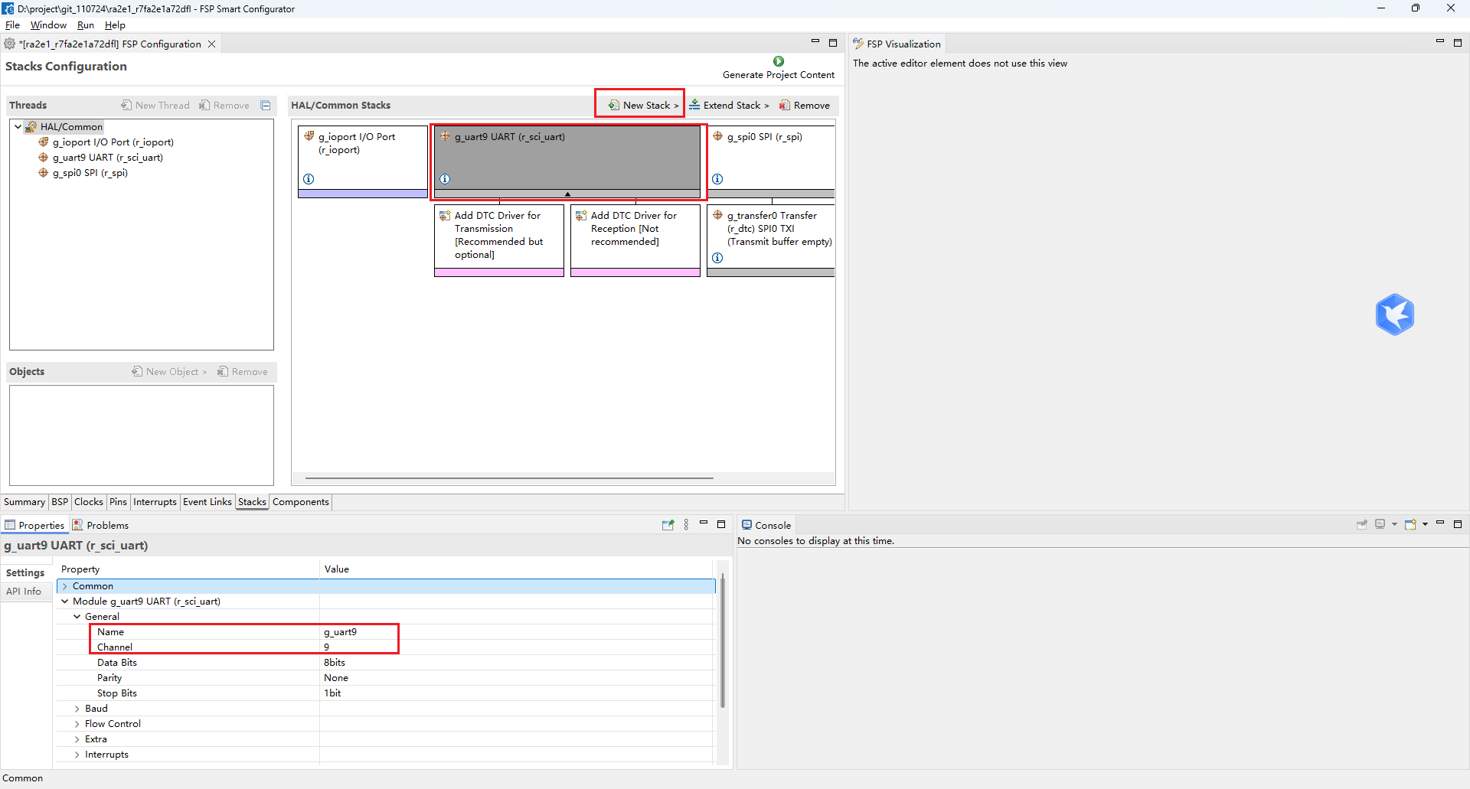Click the info icon on the g_uart9 stack
Screen dimensions: 1470x789
[x=445, y=179]
